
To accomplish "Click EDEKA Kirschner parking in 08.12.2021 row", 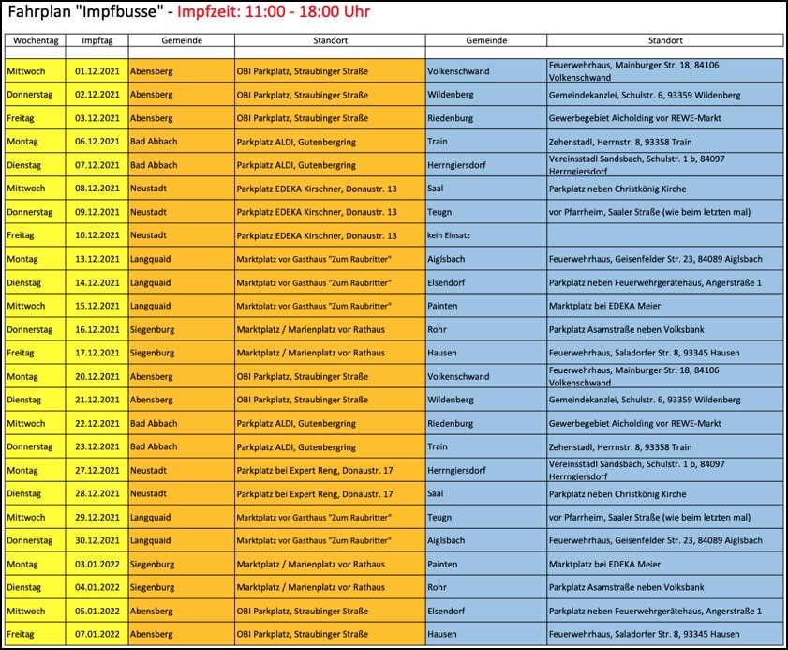I will pos(317,189).
